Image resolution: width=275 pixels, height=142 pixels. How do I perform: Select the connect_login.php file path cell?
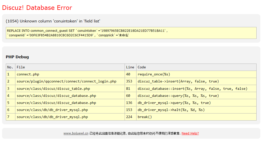[67, 81]
